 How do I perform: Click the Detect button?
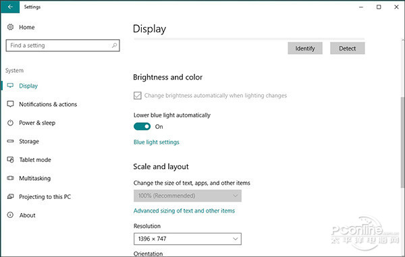pos(348,49)
